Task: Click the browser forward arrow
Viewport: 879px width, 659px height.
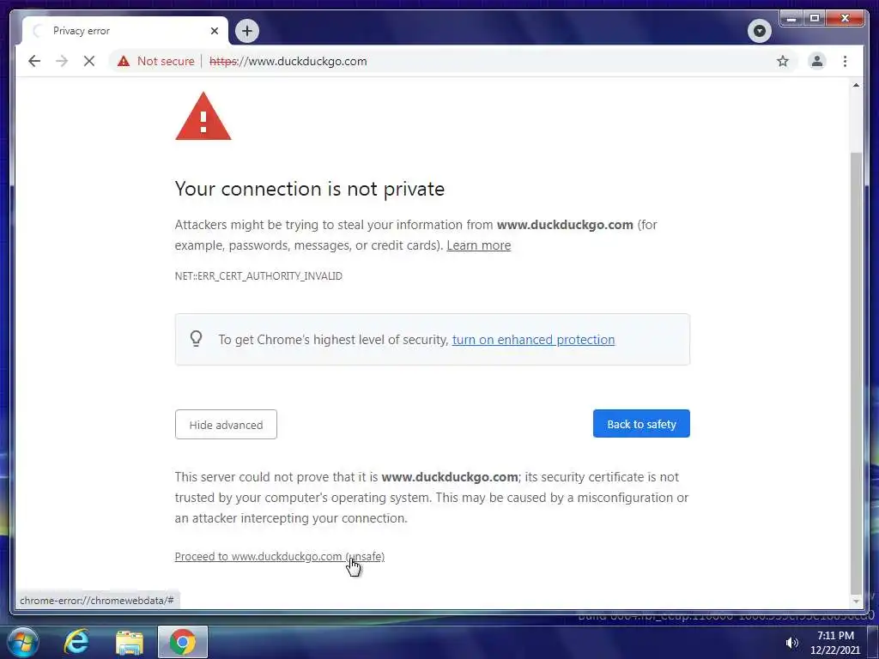Action: [x=62, y=61]
